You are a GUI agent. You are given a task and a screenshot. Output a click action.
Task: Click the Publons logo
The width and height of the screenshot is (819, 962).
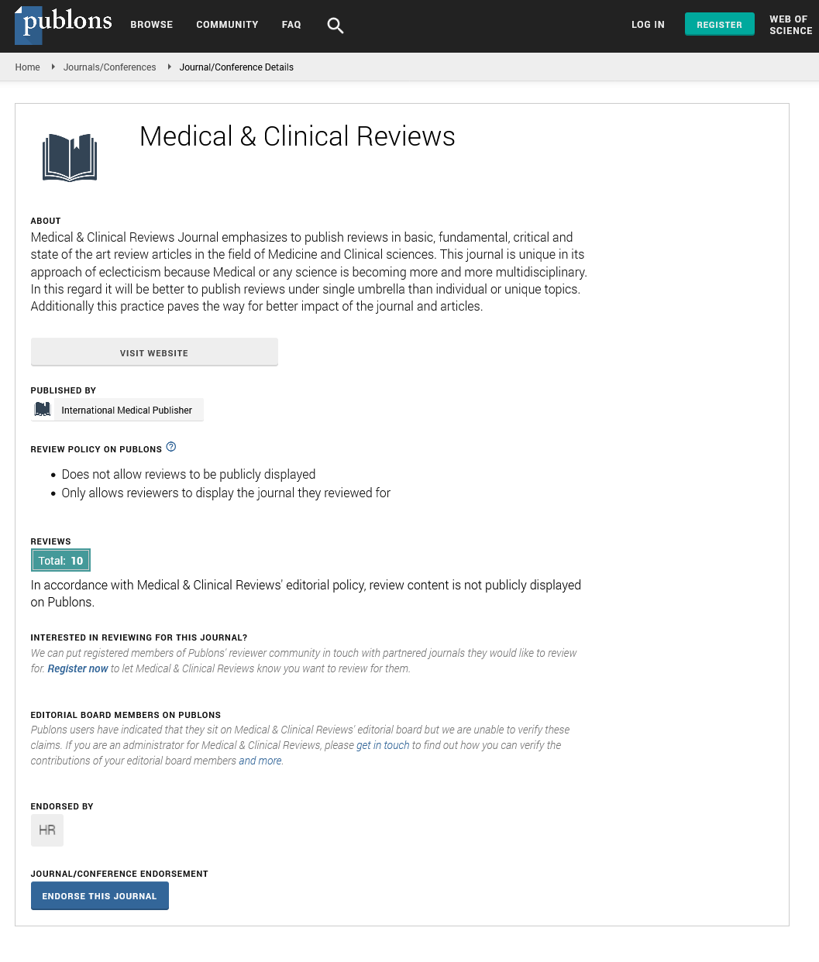(x=64, y=24)
